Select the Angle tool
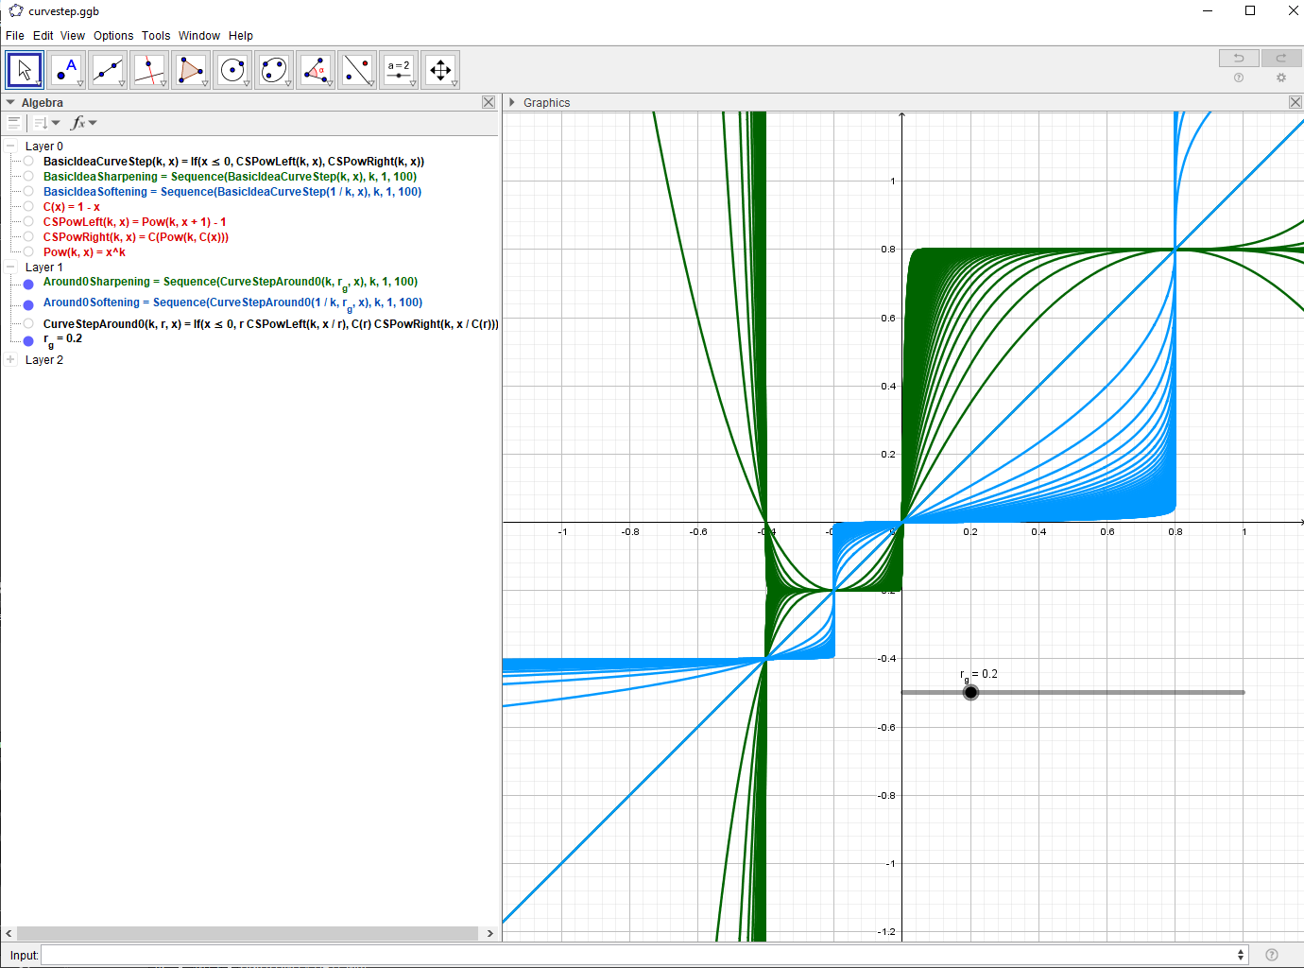1304x968 pixels. click(x=316, y=70)
